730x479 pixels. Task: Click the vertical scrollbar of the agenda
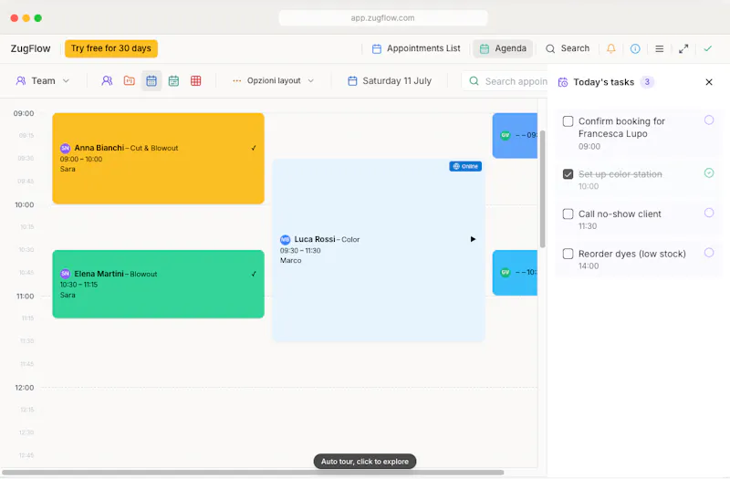542,189
